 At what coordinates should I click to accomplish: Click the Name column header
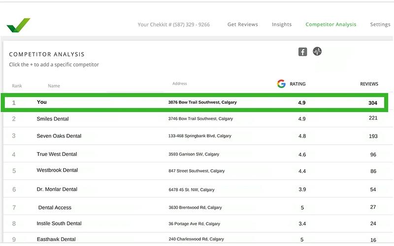point(54,86)
